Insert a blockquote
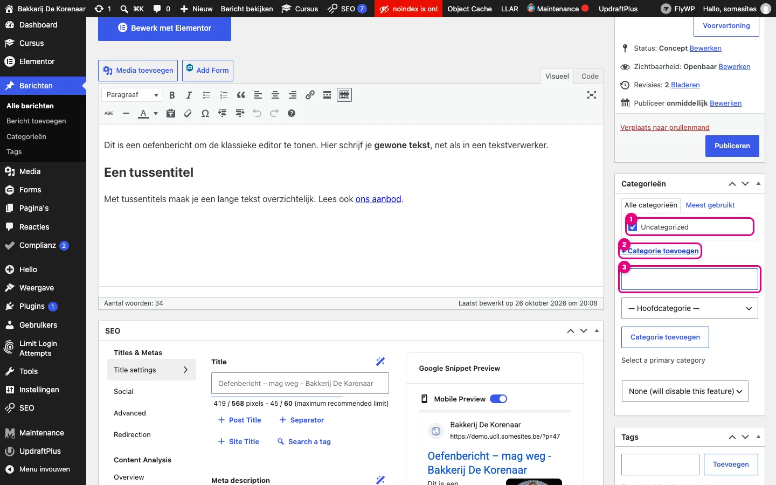Image resolution: width=776 pixels, height=485 pixels. [x=241, y=95]
